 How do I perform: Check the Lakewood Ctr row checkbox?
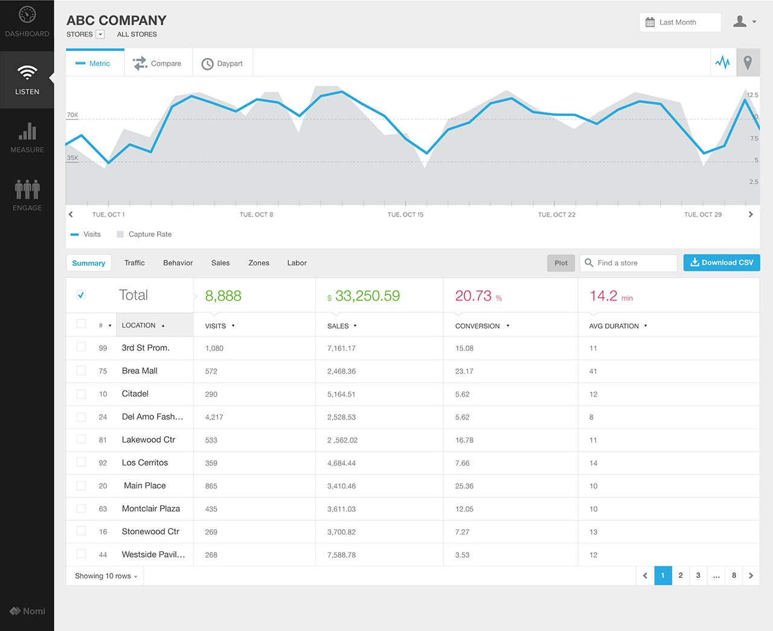pos(81,439)
